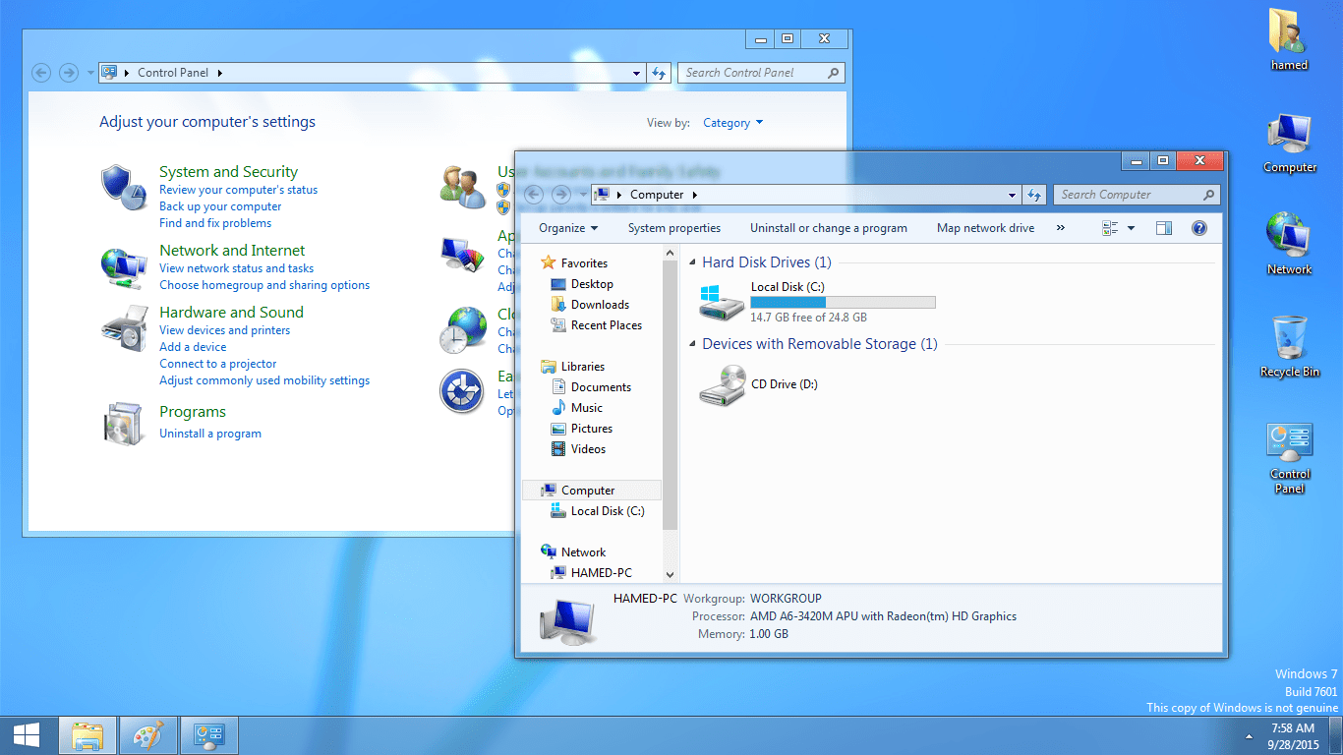
Task: Open the View by Category dropdown
Action: pyautogui.click(x=732, y=123)
